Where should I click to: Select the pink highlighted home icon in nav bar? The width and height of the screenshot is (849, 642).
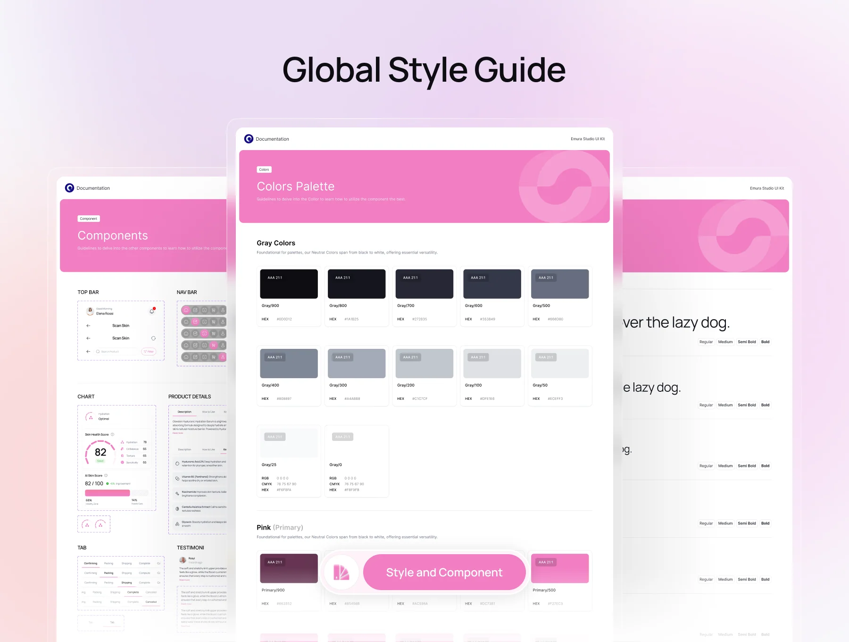tap(186, 310)
